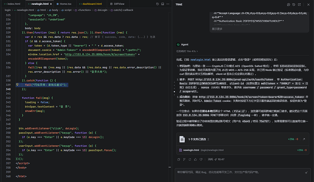
Task: Click the editor minimap scrollbar marker
Action: [170, 167]
